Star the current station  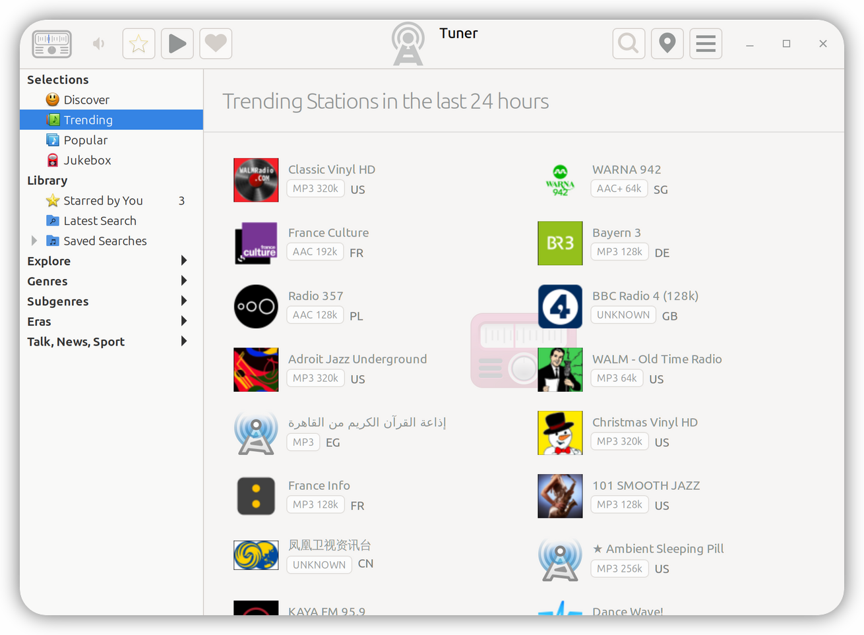(x=139, y=44)
